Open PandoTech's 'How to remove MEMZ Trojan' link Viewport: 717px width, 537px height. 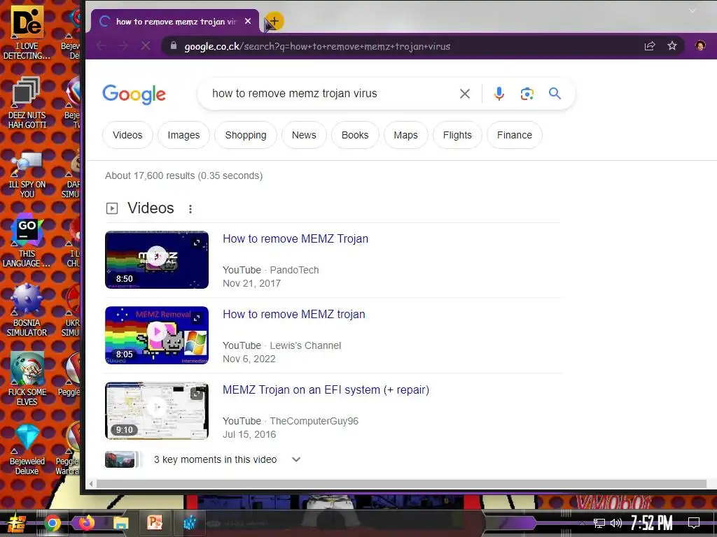pos(295,239)
